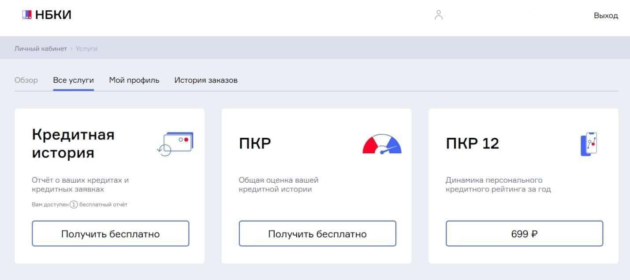Open the Мой профиль tab

click(134, 80)
